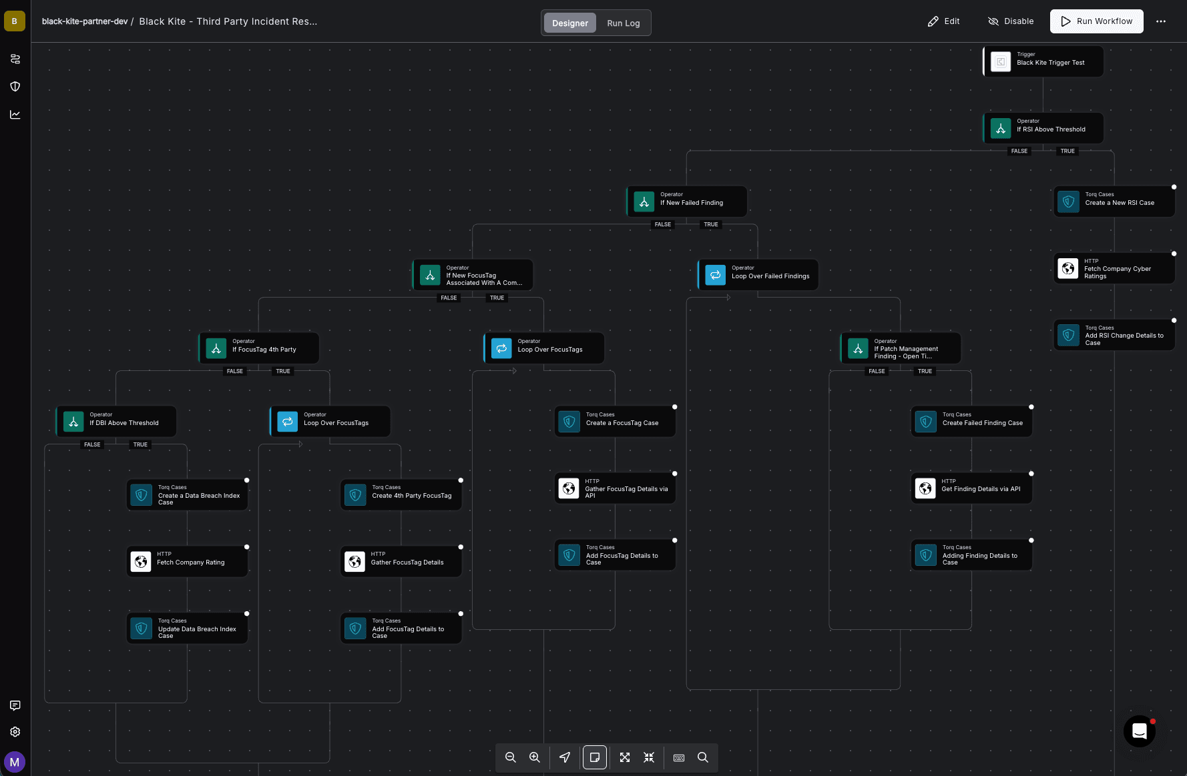
Task: Zoom in on the workflow canvas
Action: tap(535, 757)
